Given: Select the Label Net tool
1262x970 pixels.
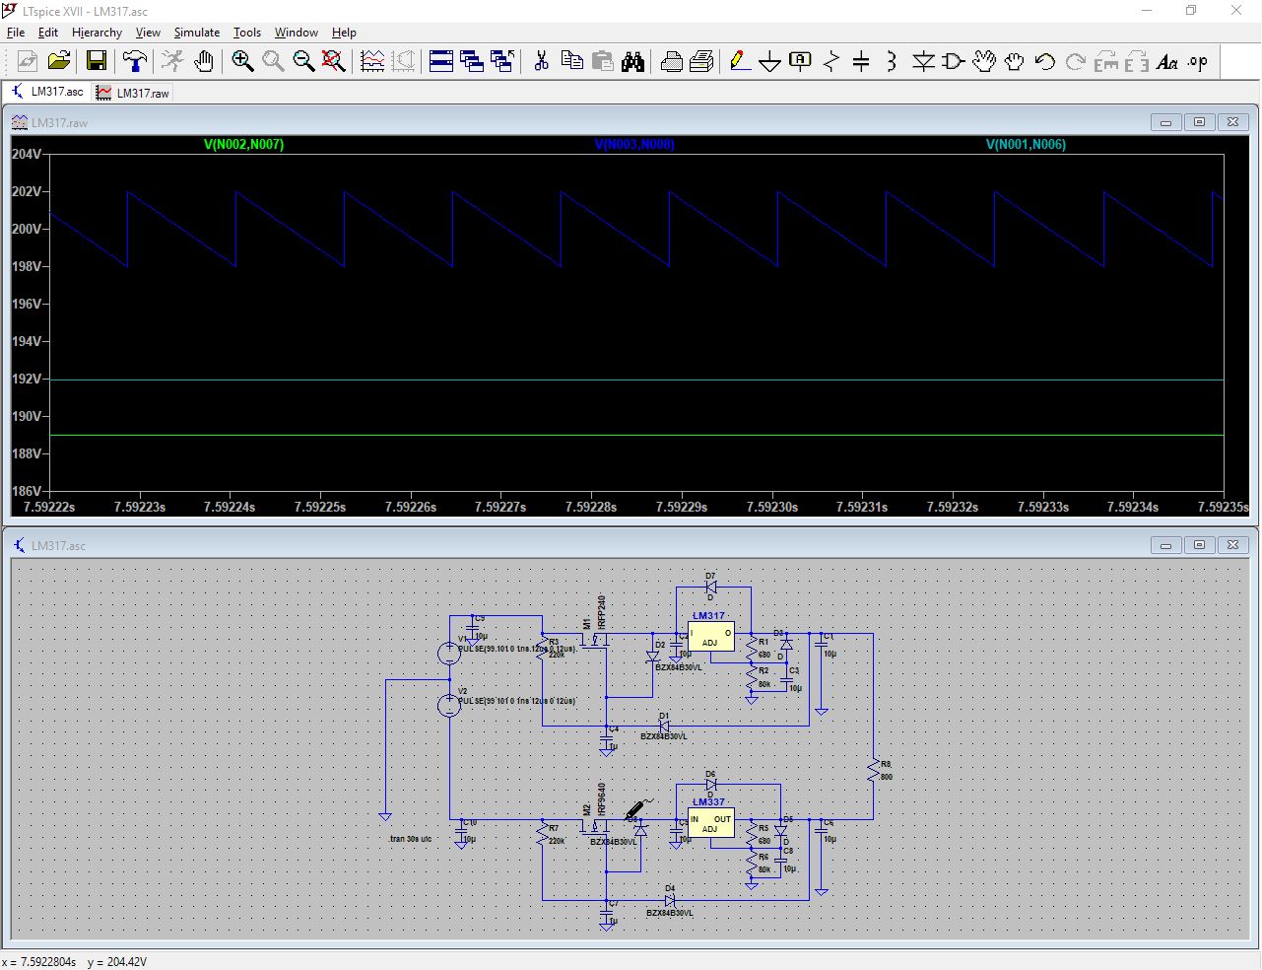Looking at the screenshot, I should click(x=801, y=62).
